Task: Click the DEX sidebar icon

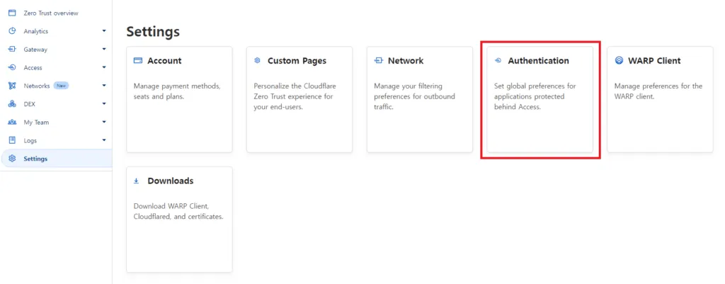Action: coord(13,104)
